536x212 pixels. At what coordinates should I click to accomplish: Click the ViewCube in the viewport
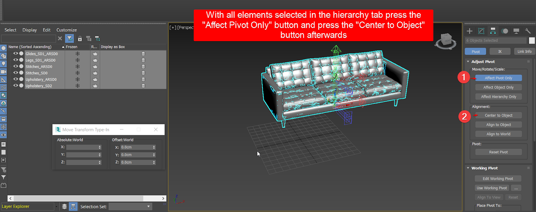pos(446,40)
